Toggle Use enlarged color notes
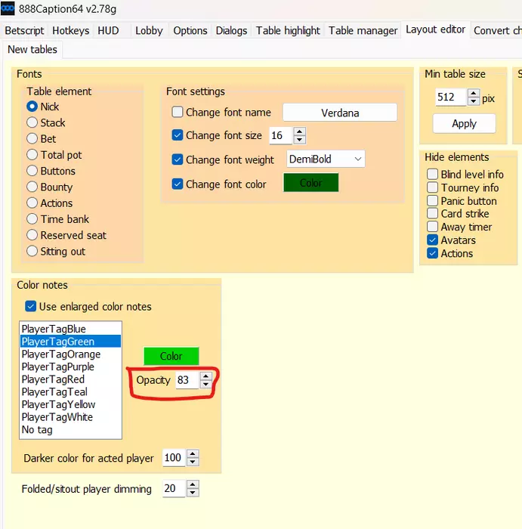 click(x=30, y=306)
